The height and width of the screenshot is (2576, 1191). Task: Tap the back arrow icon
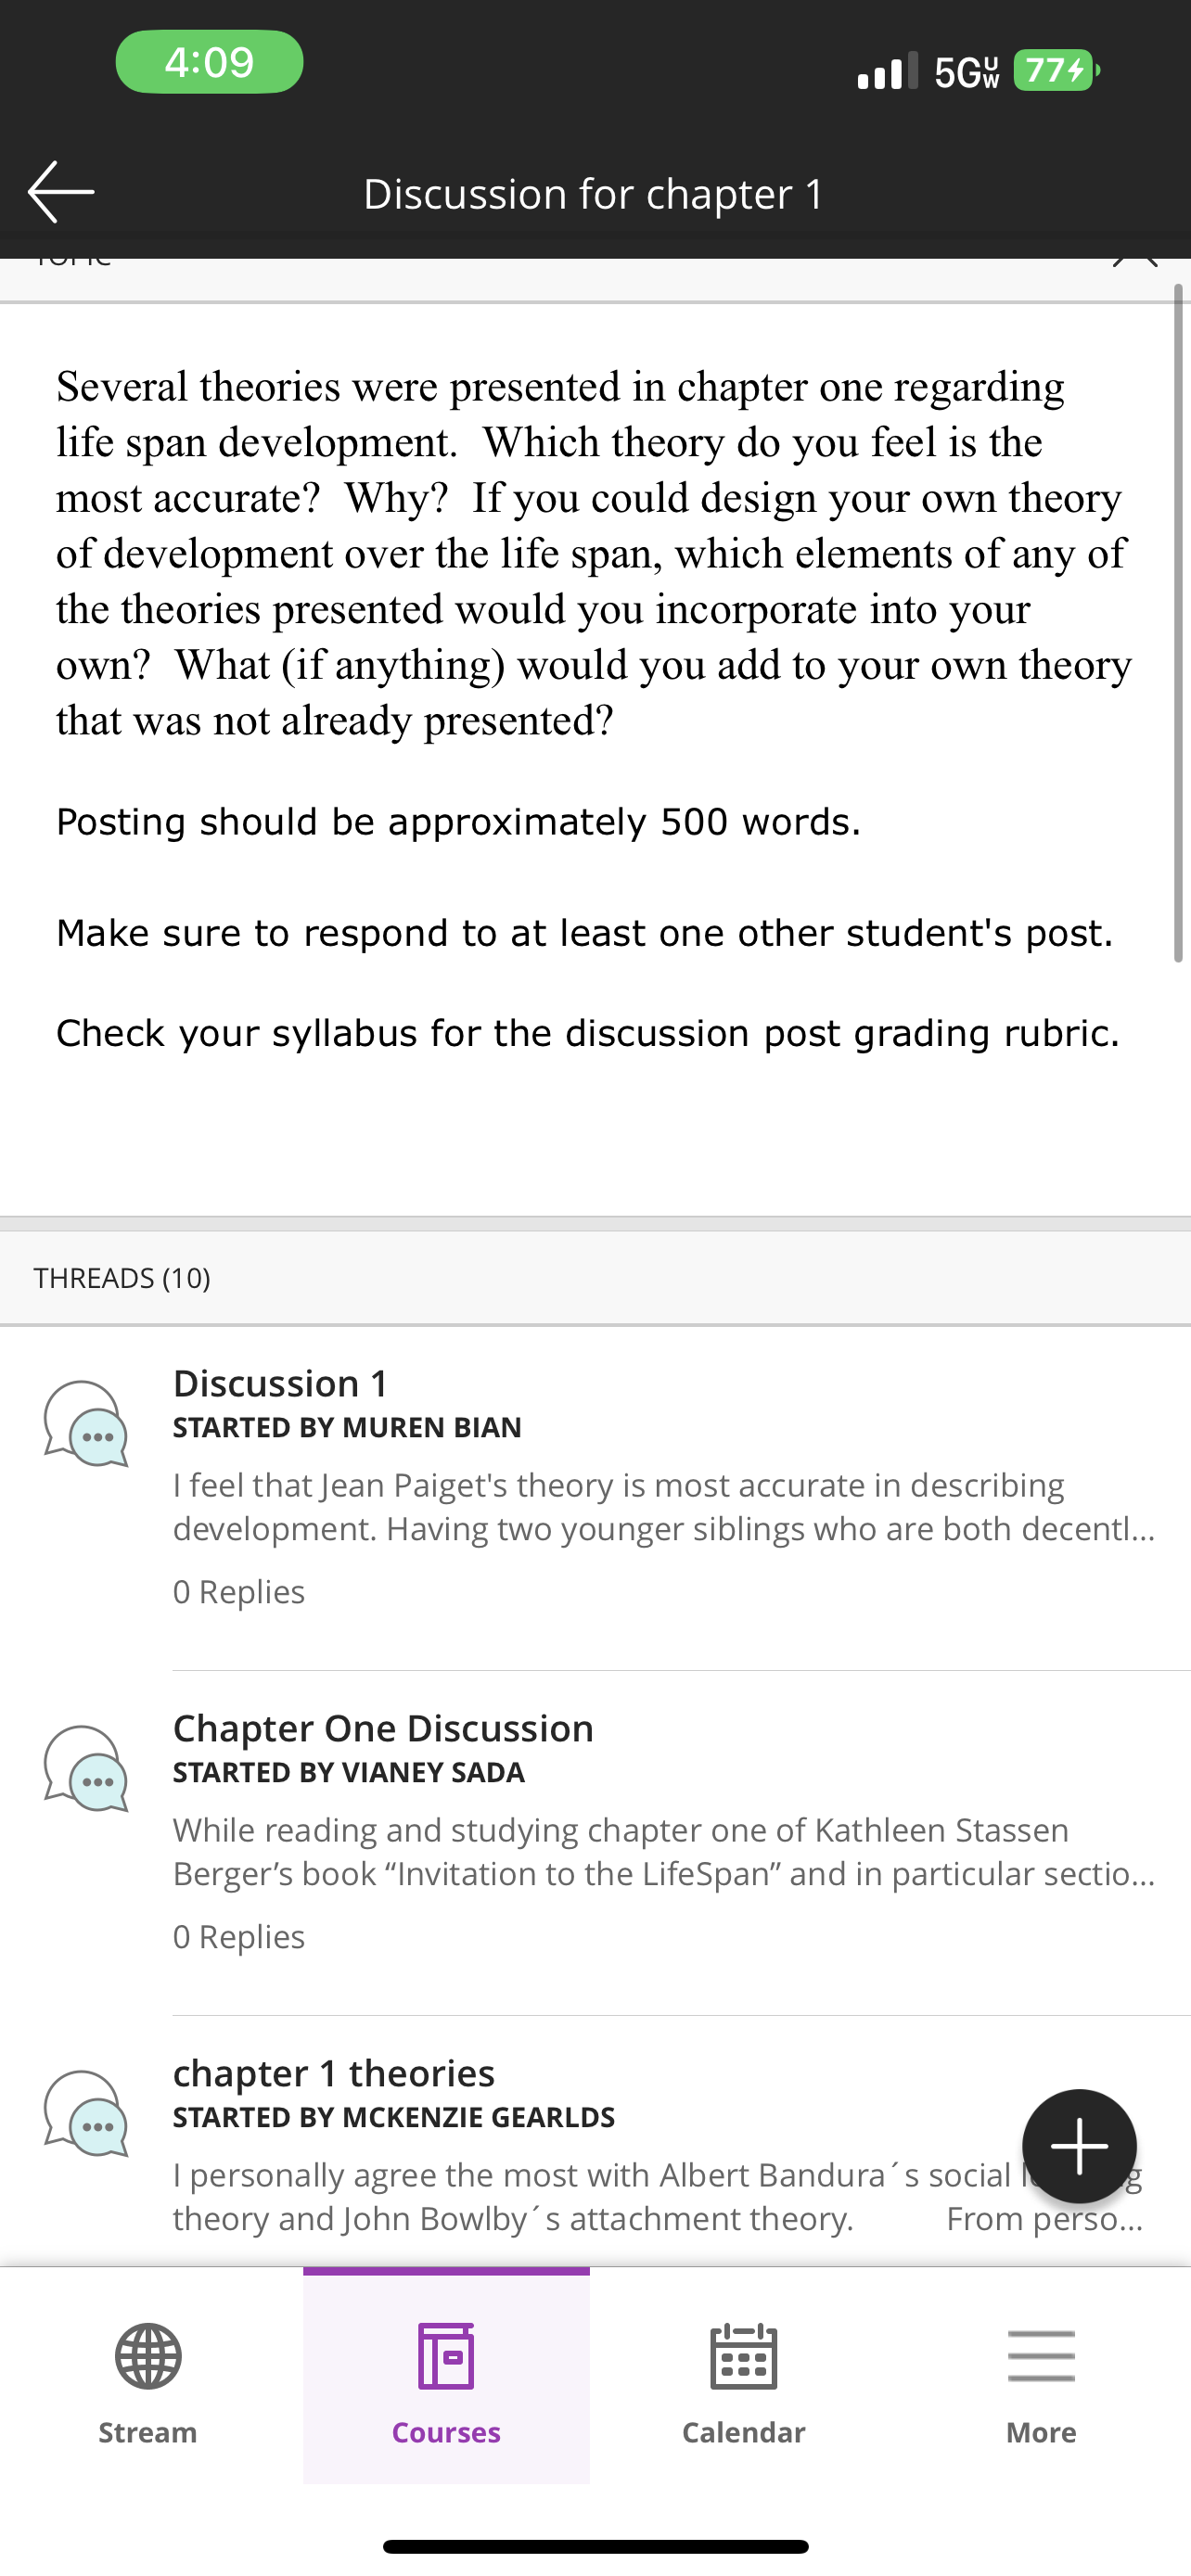[61, 192]
